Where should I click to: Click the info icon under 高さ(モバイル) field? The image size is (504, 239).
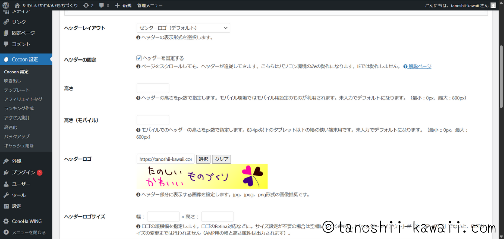click(x=138, y=130)
